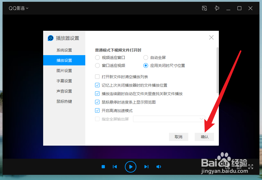Screen dimensions: 262x180
Task: Start playback with the play button
Action: (130, 167)
